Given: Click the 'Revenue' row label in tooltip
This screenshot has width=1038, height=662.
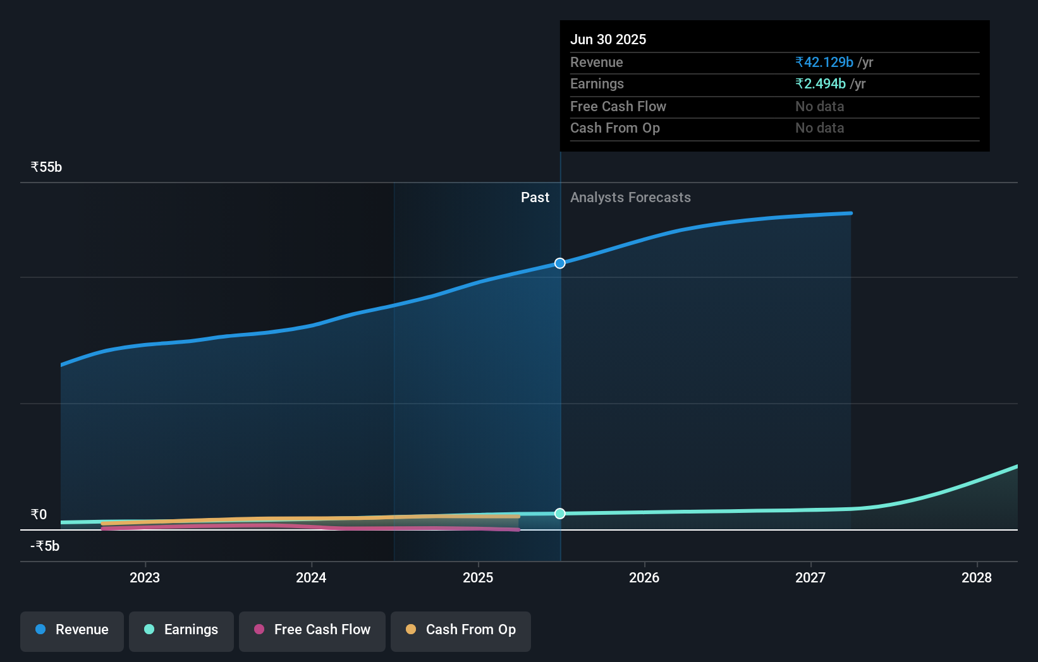Looking at the screenshot, I should pos(597,62).
